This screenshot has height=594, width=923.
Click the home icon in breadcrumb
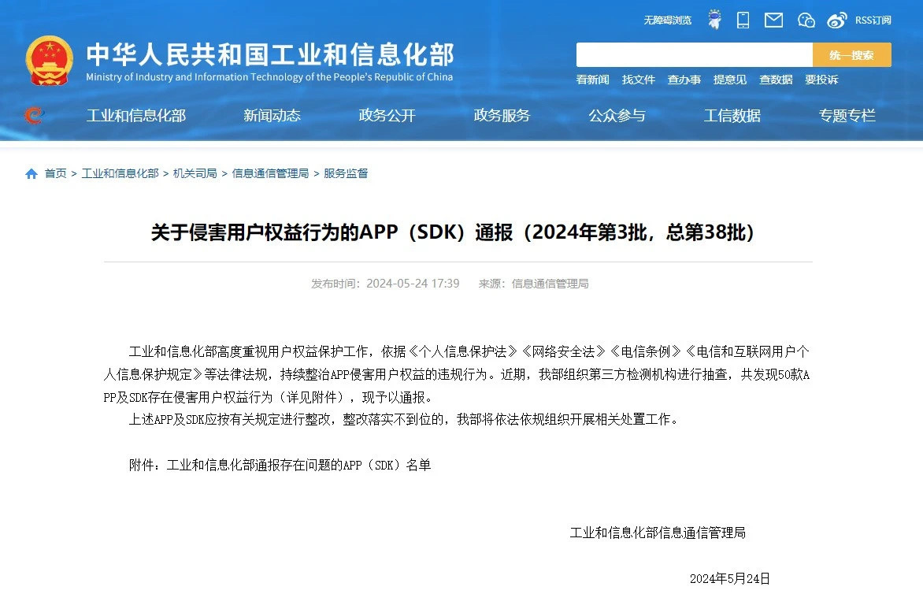pos(32,173)
